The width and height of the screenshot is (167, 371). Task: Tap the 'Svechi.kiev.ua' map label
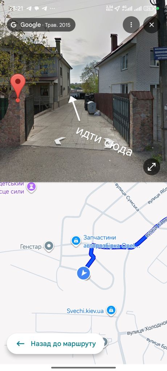[85, 311]
